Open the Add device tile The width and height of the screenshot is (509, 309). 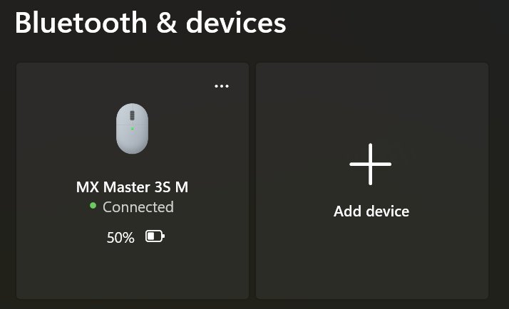pyautogui.click(x=372, y=181)
